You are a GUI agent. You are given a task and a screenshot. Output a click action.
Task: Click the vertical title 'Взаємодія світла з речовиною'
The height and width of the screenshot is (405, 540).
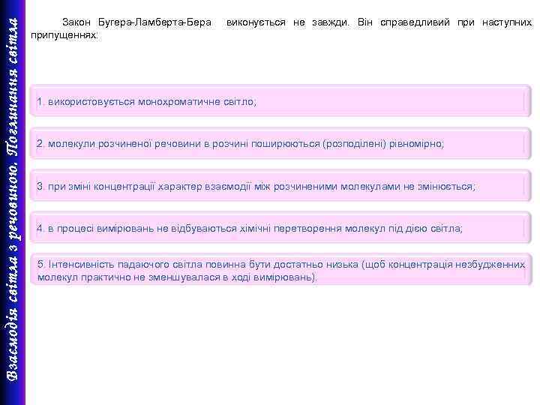click(x=13, y=274)
